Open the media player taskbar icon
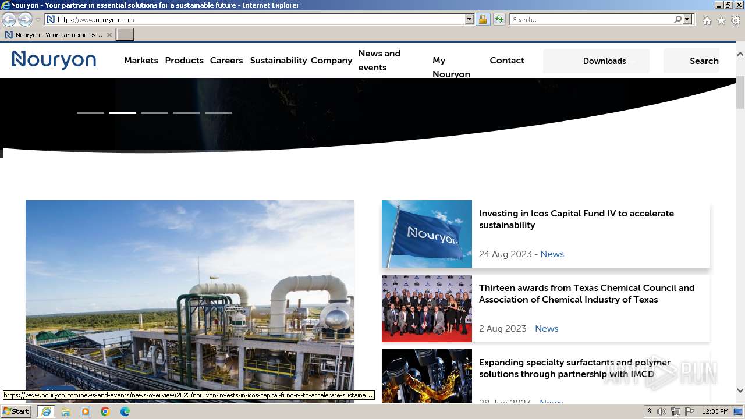This screenshot has height=419, width=745. [86, 411]
